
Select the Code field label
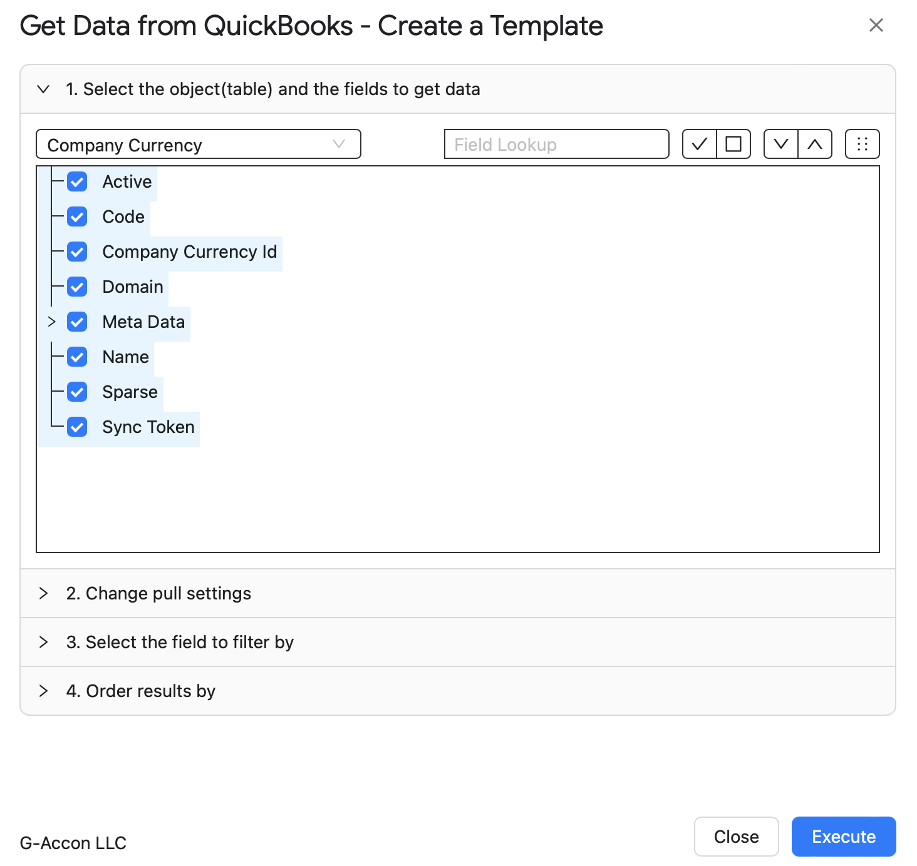tap(123, 217)
